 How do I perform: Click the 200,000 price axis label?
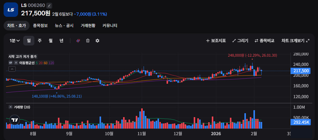301,75
